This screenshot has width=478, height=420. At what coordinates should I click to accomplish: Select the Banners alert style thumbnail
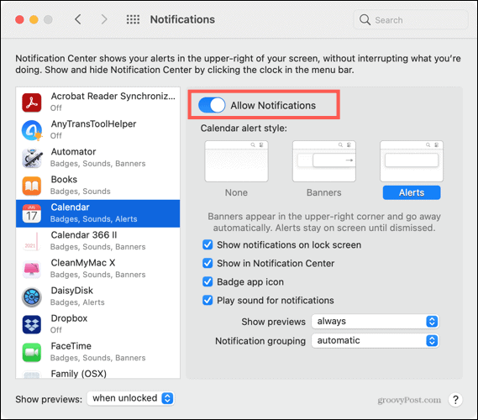pos(324,161)
